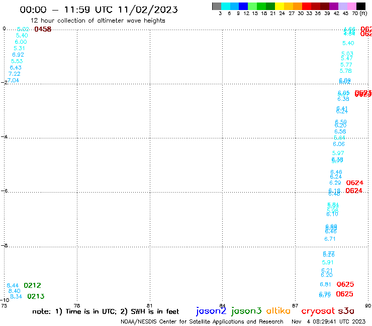
Task: Click the light green swatch in the color scale
Action: tap(252, 7)
